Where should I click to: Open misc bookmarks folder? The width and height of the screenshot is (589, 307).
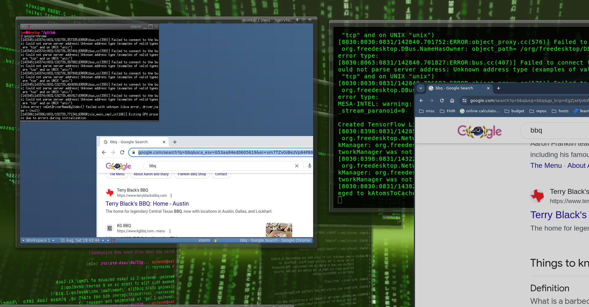(x=427, y=111)
